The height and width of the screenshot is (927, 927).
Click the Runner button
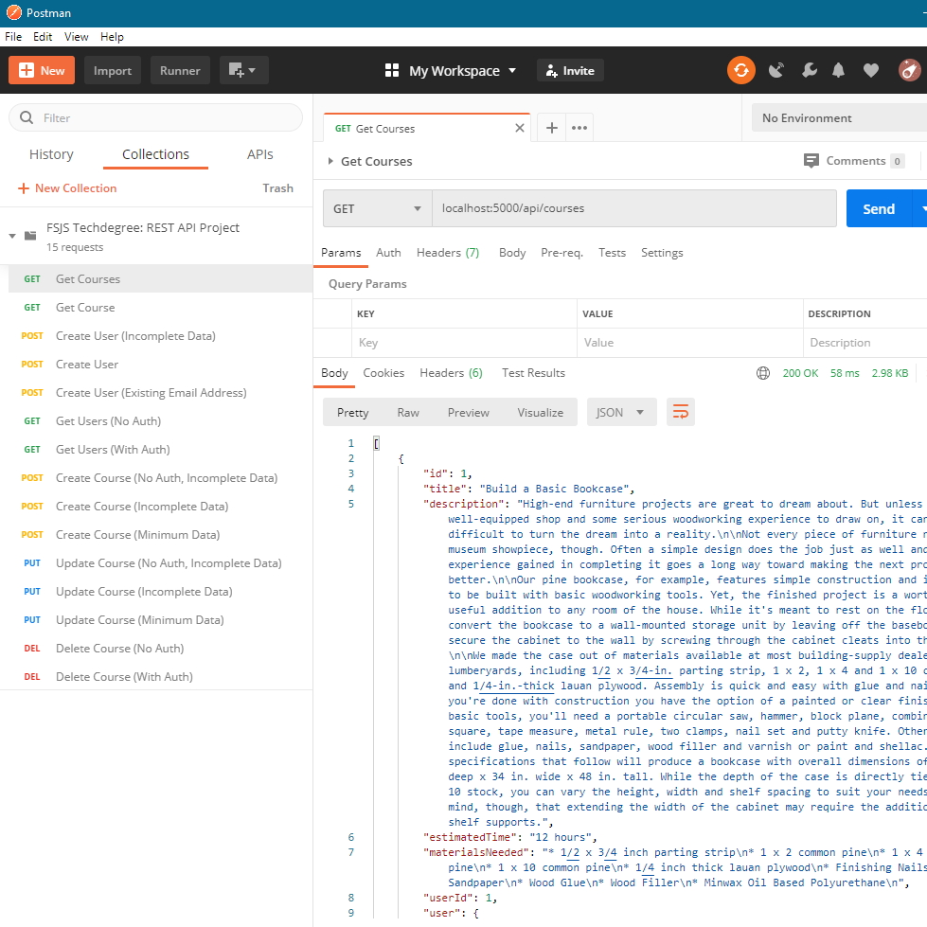pos(180,70)
